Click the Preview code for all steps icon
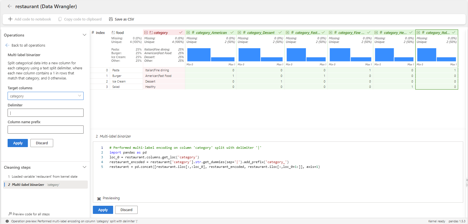The image size is (468, 224). (x=10, y=214)
